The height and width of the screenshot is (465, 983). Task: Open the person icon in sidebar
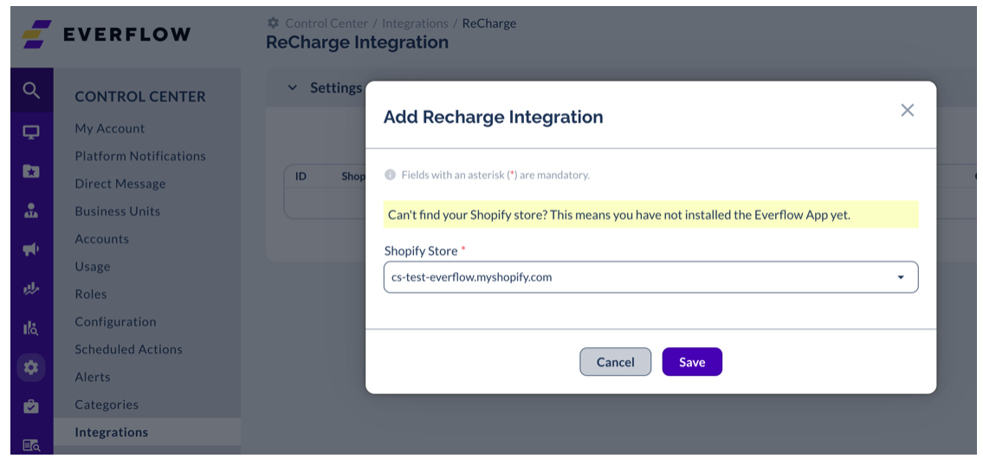pyautogui.click(x=31, y=210)
